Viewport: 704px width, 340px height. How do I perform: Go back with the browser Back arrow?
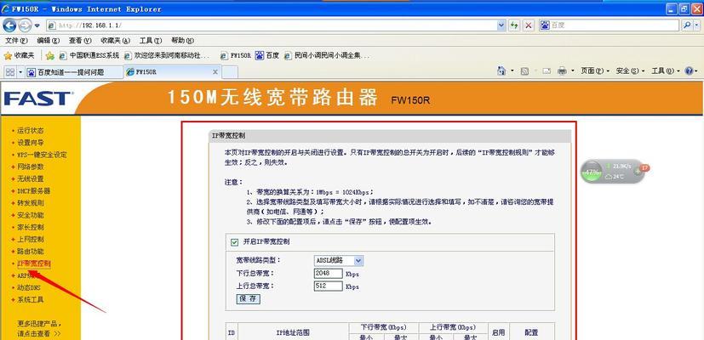pyautogui.click(x=9, y=25)
